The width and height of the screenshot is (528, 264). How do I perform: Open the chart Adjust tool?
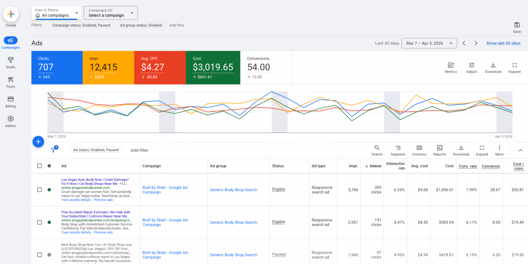(471, 68)
